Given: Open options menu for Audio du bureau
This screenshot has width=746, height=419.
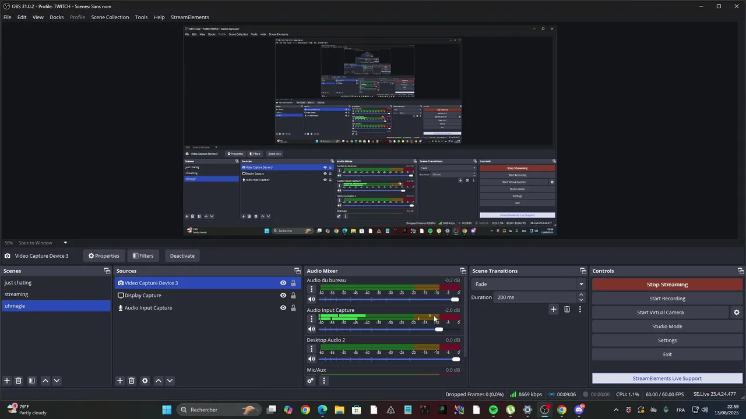Looking at the screenshot, I should pos(311,289).
